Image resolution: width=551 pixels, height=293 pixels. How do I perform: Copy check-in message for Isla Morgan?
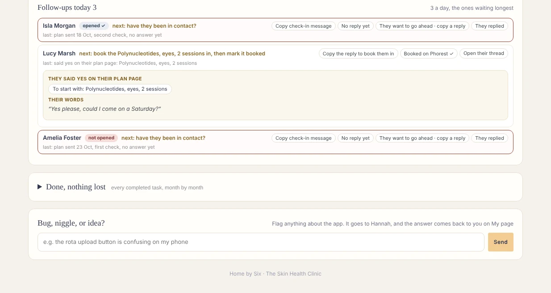click(x=303, y=26)
